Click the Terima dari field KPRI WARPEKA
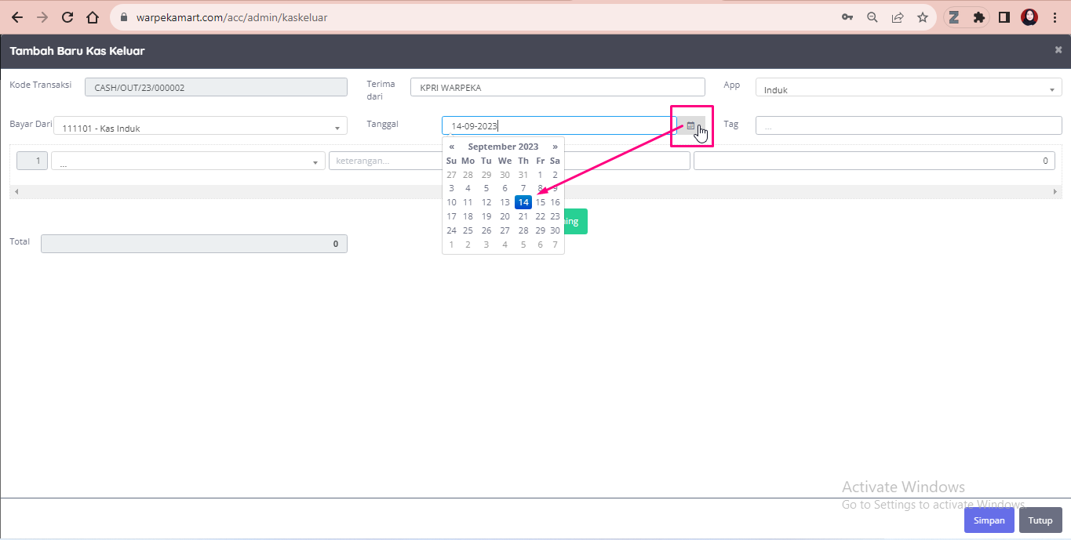This screenshot has width=1071, height=540. point(558,87)
